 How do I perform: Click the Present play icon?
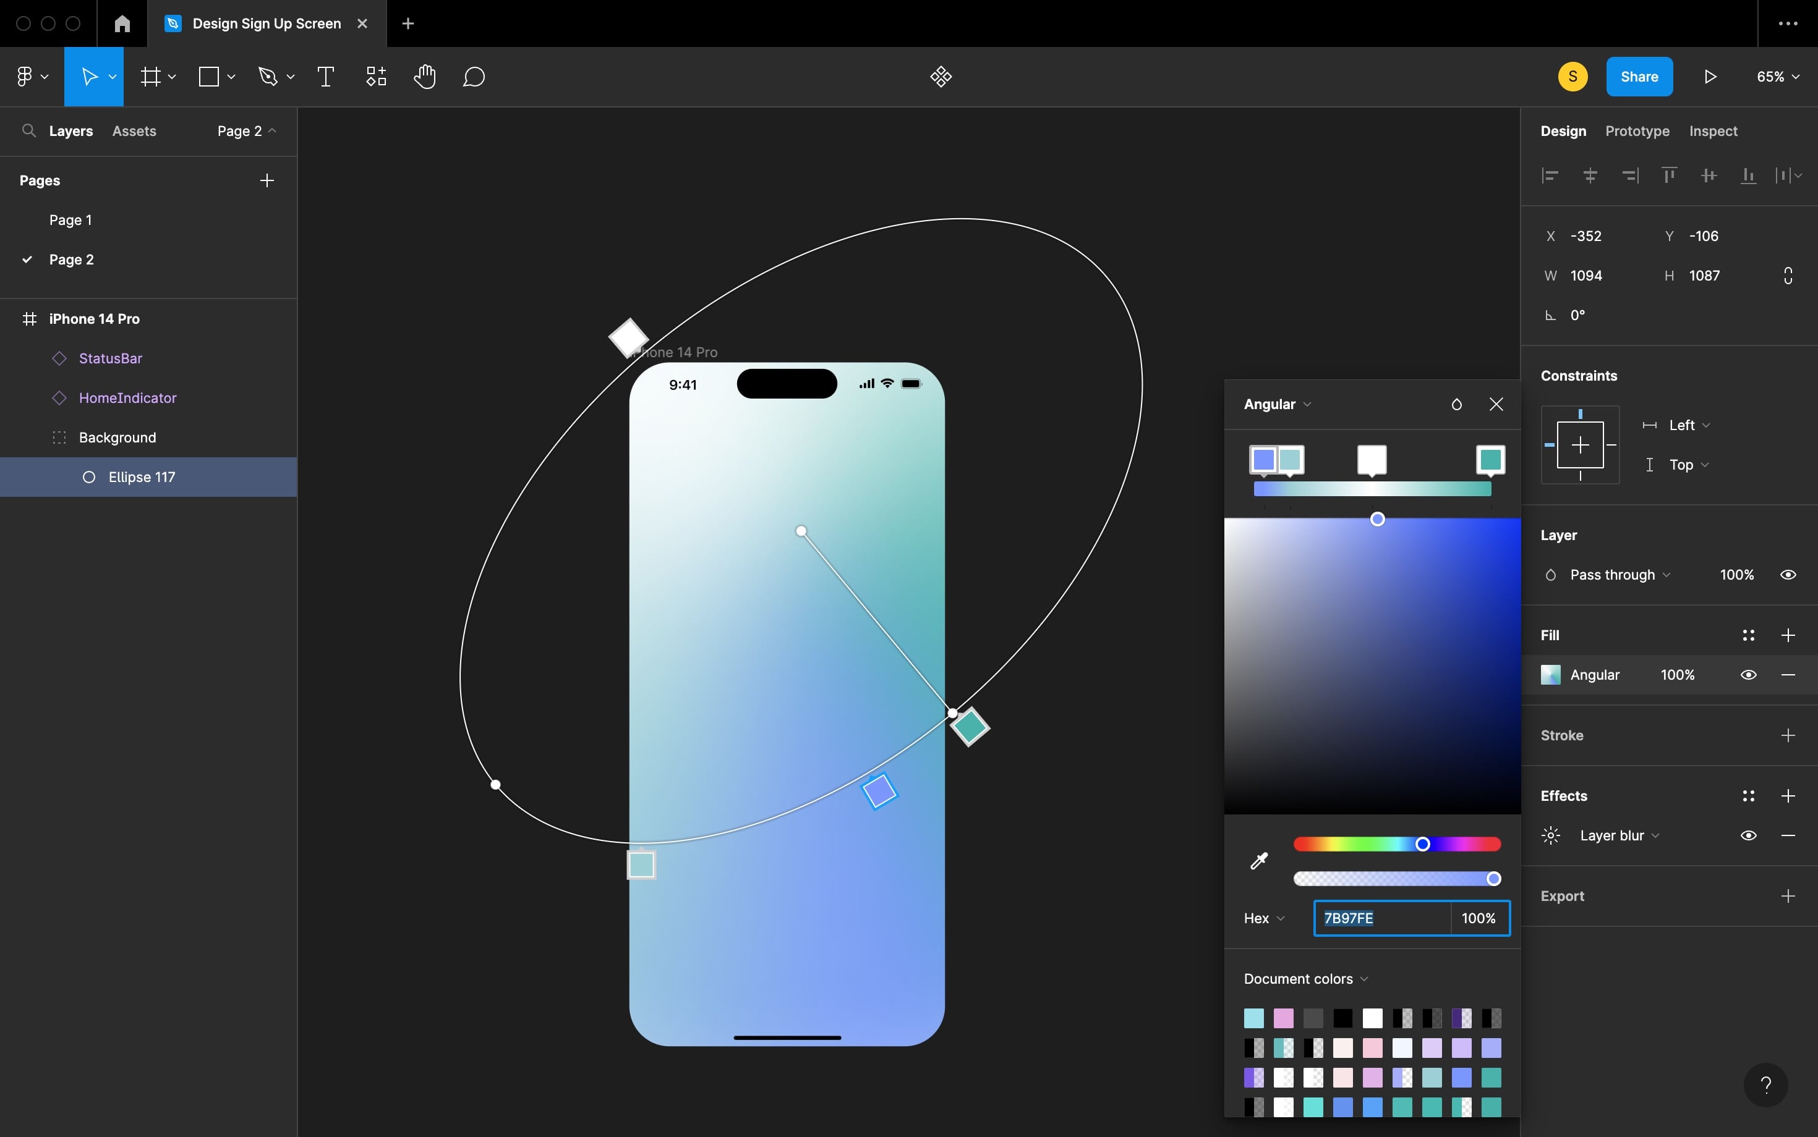click(1710, 77)
